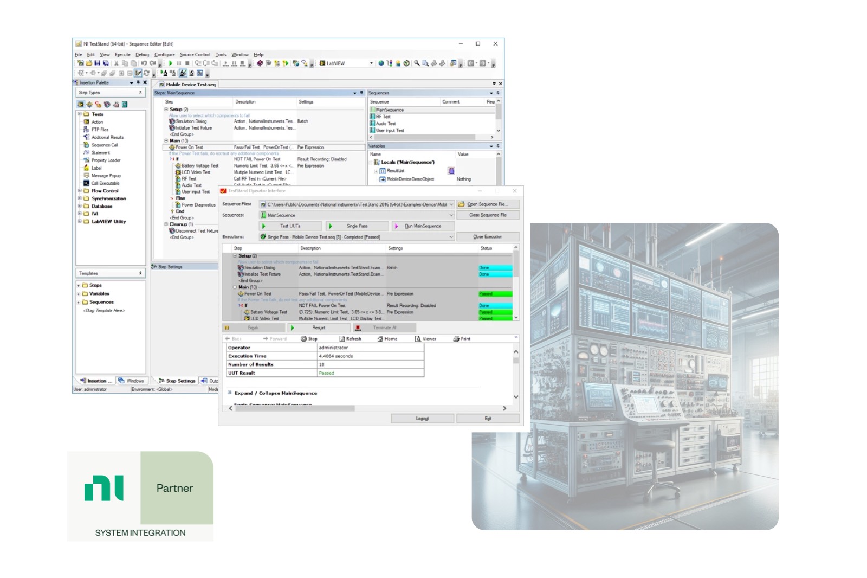867x578 pixels.
Task: Click the Call Executable step icon
Action: coord(86,183)
